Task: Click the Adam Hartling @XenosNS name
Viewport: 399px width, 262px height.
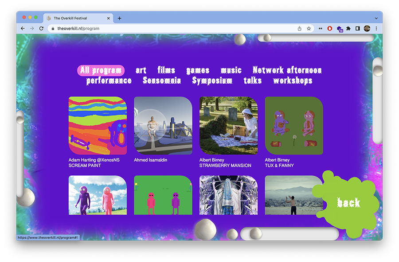Action: click(94, 160)
